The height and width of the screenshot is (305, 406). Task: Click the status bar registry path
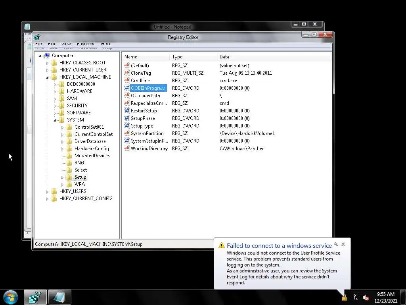click(x=89, y=244)
